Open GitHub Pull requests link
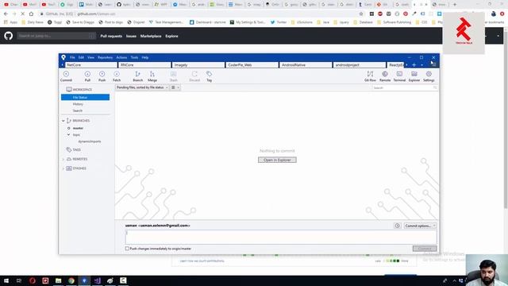This screenshot has width=508, height=286. coord(111,36)
